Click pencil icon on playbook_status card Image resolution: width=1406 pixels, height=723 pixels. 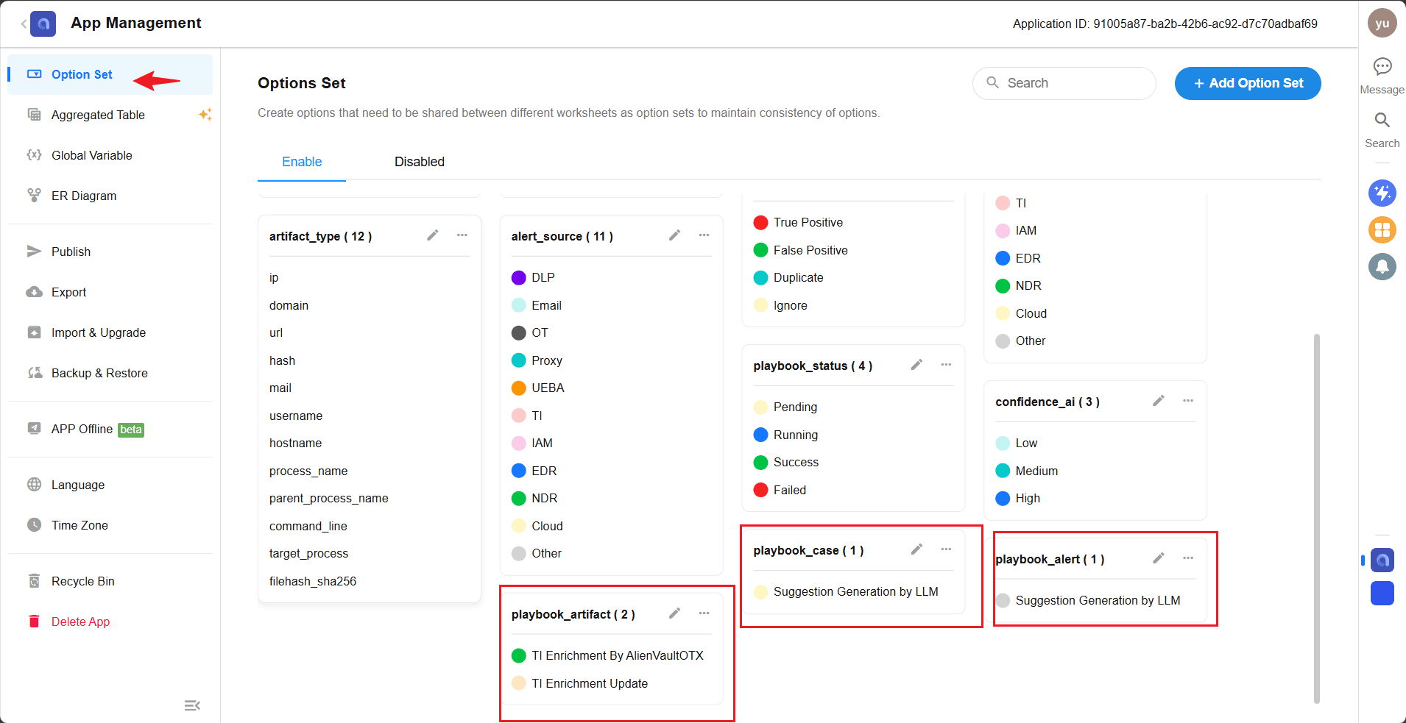coord(916,365)
